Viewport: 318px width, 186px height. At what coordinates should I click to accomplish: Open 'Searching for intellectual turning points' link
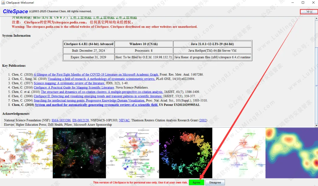(x=90, y=100)
